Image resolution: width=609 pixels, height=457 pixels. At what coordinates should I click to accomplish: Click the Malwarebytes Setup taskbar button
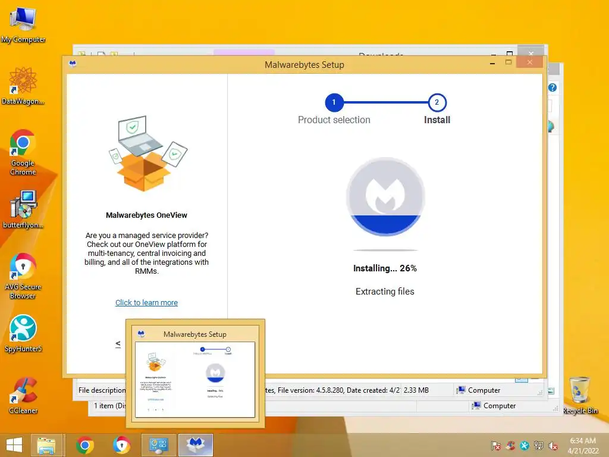click(195, 445)
